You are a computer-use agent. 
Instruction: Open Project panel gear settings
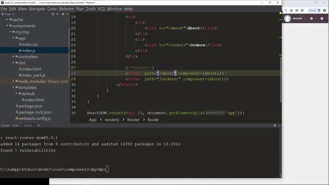(x=63, y=14)
